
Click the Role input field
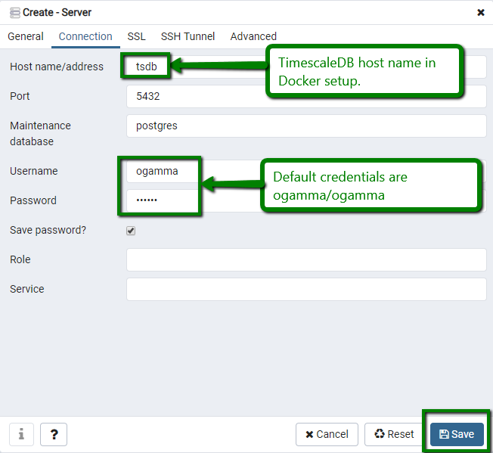(x=305, y=260)
